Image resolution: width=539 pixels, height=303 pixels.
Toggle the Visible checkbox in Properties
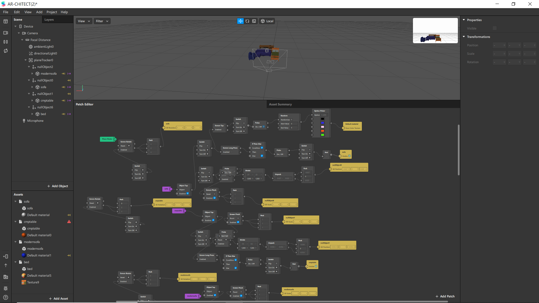pos(495,28)
